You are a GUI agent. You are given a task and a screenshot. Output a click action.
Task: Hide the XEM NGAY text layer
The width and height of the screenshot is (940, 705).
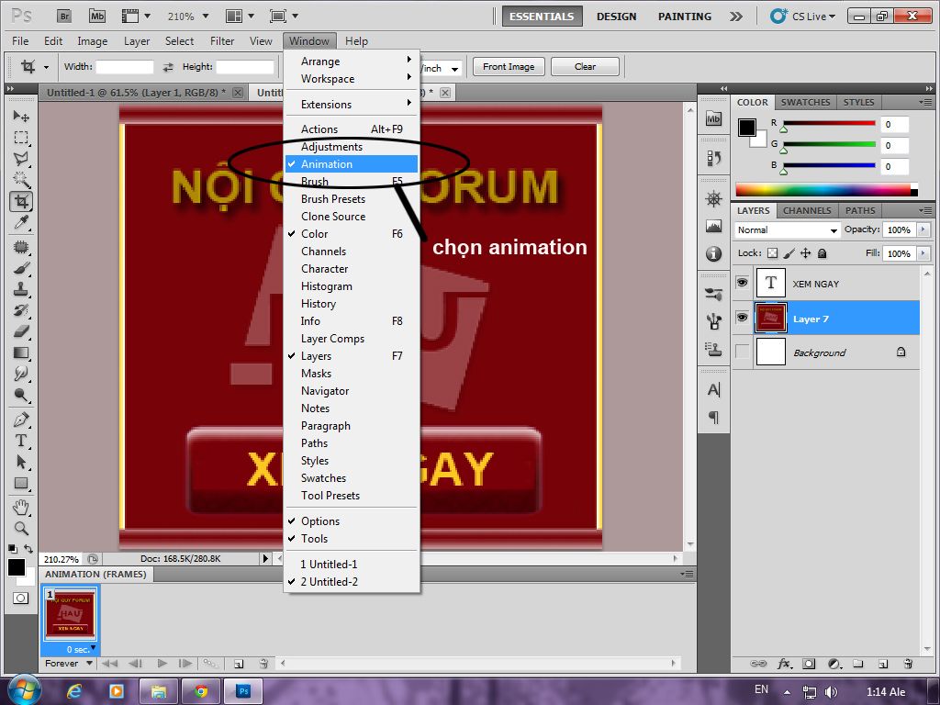742,283
